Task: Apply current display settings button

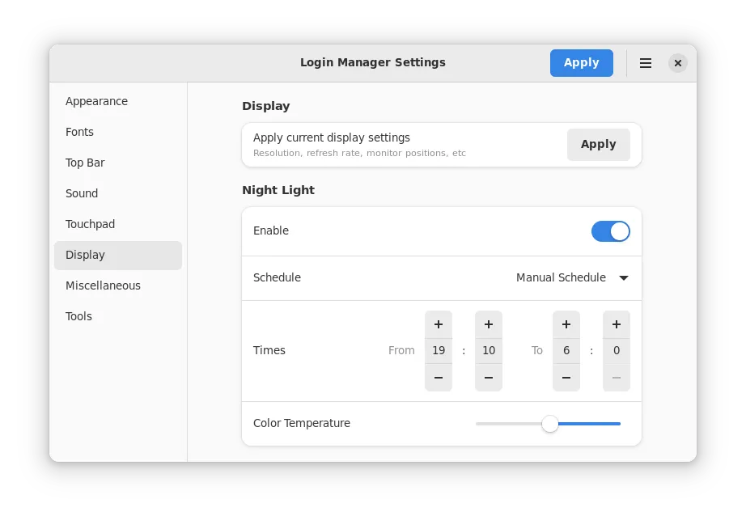Action: pos(598,145)
